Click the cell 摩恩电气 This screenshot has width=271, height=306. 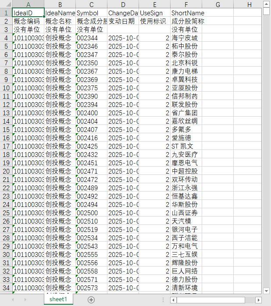click(186, 163)
